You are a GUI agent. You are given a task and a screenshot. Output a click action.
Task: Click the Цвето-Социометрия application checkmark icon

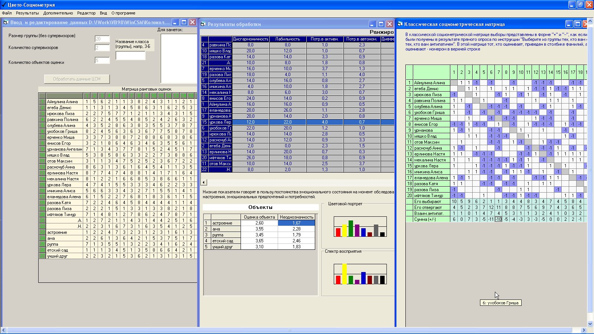[3, 5]
